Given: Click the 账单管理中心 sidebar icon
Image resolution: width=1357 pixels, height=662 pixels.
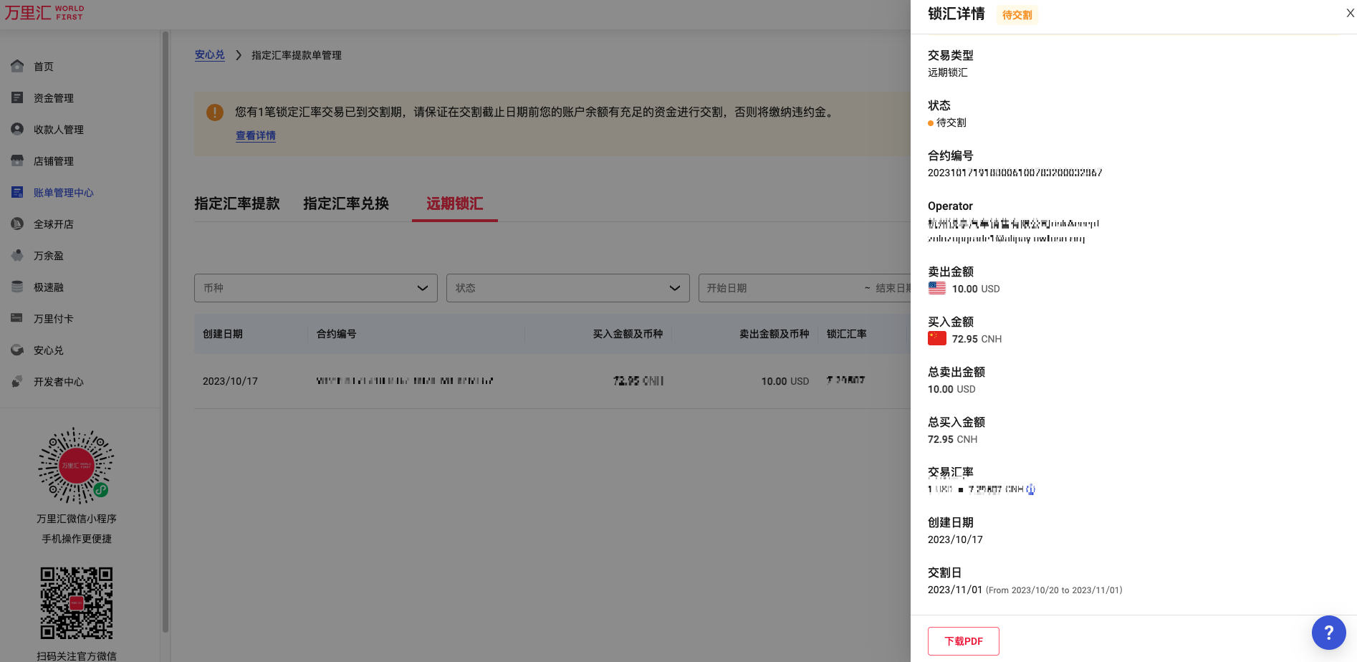Looking at the screenshot, I should click(x=17, y=192).
